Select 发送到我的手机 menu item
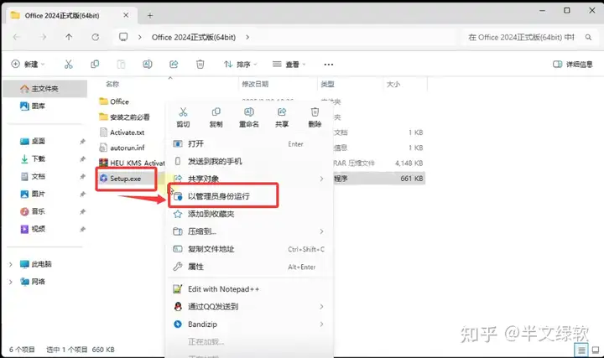The width and height of the screenshot is (604, 358). [x=250, y=161]
